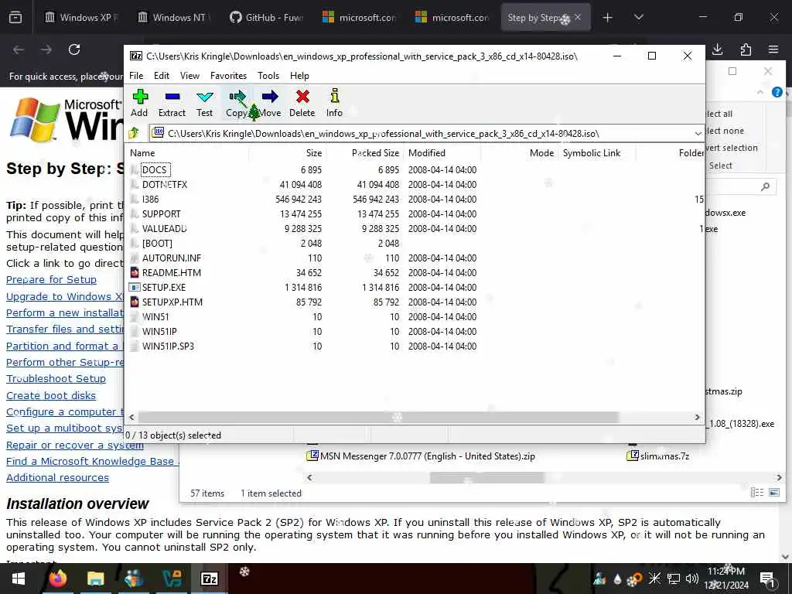The image size is (792, 594).
Task: Sort by the Packed Size column header
Action: tap(375, 153)
